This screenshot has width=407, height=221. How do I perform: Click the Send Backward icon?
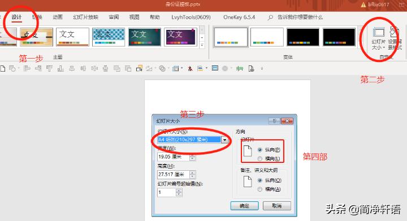(128, 69)
